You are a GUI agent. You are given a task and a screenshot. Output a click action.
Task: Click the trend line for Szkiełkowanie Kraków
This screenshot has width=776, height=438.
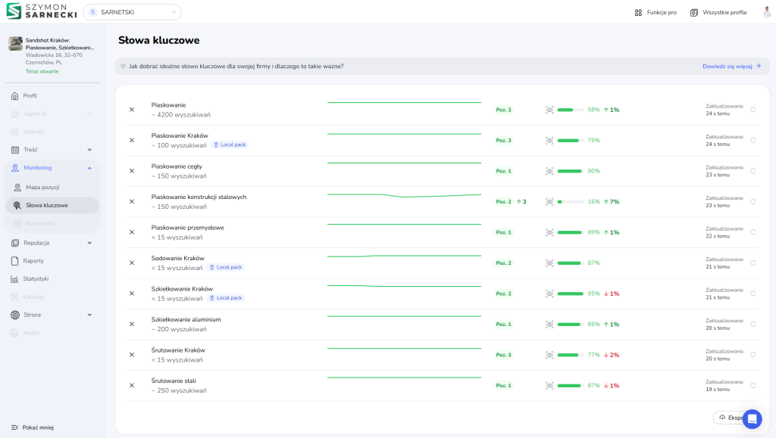[404, 286]
